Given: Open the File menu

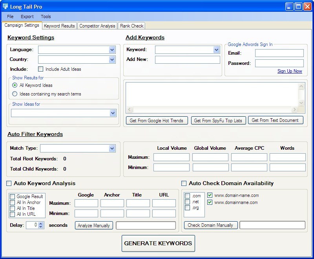Looking at the screenshot, I should [10, 17].
